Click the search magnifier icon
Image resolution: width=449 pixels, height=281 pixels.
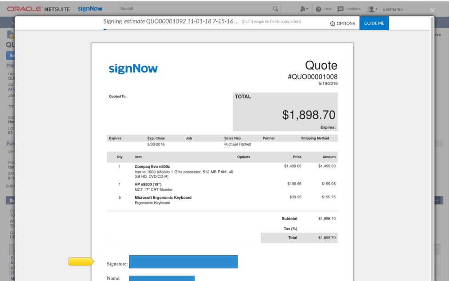coord(276,9)
